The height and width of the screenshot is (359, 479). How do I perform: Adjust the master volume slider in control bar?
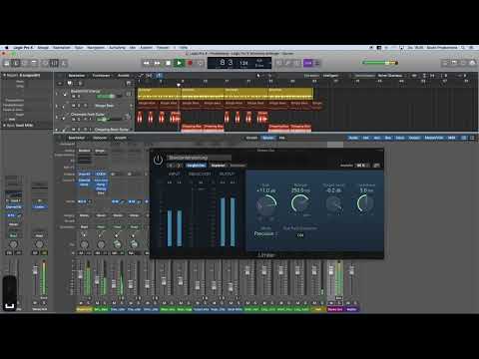[x=379, y=63]
